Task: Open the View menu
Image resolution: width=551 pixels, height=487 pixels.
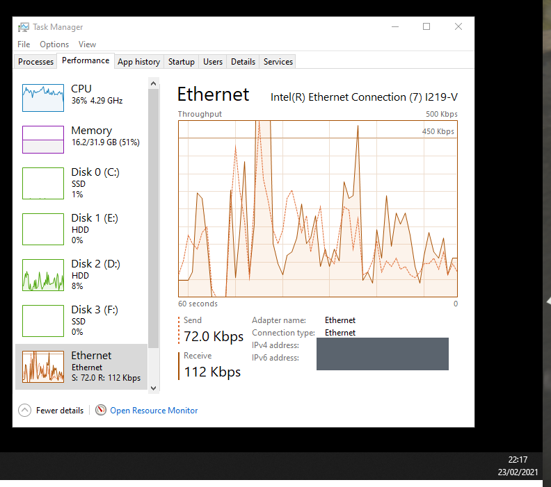Action: click(x=87, y=44)
